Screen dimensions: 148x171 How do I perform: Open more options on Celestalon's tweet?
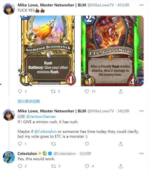[141, 154]
